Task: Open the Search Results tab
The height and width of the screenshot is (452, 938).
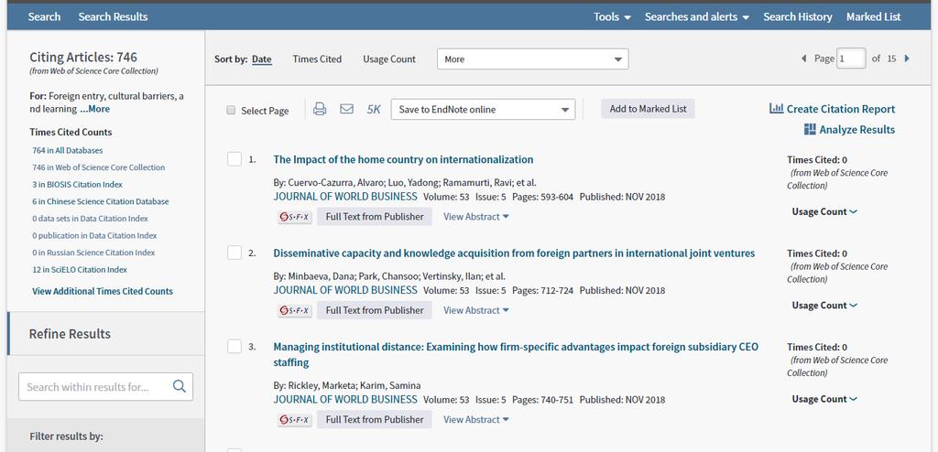Action: [113, 16]
